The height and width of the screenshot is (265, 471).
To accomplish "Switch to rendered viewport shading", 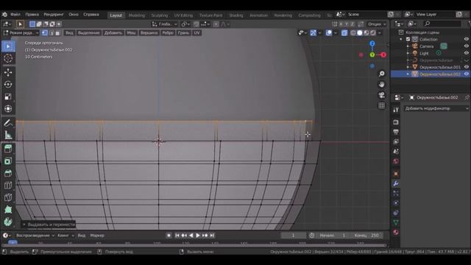I will tap(373, 32).
